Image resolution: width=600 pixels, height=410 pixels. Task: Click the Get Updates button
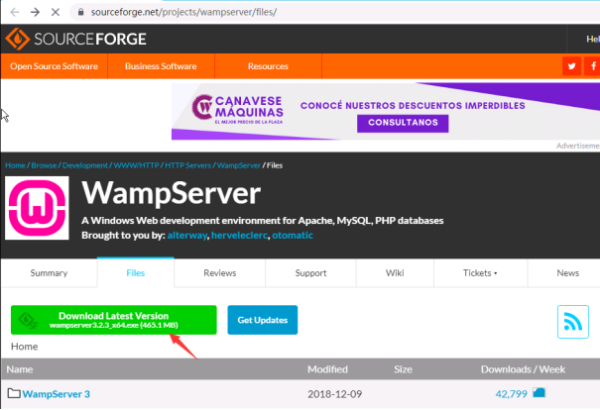click(x=263, y=320)
